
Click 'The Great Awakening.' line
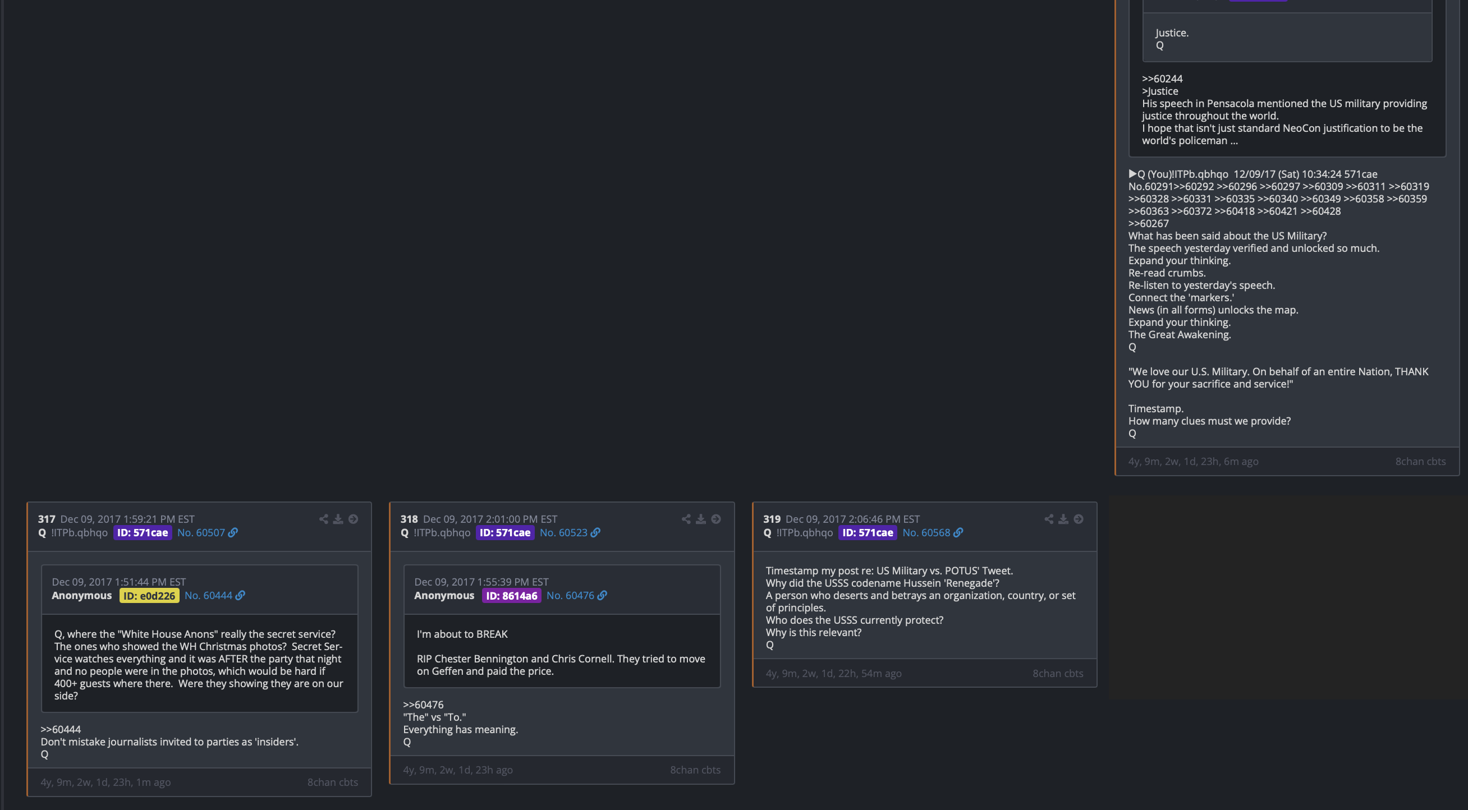click(1180, 334)
